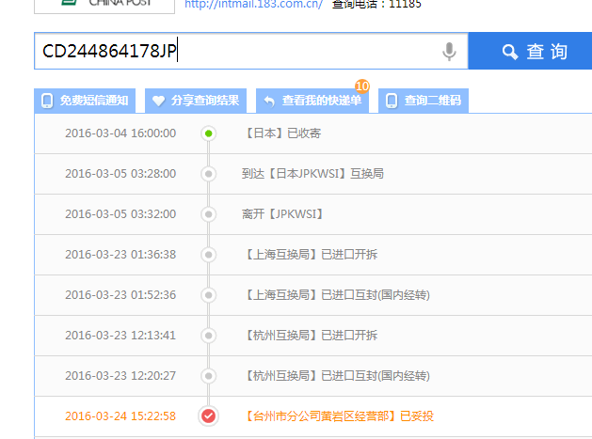This screenshot has width=592, height=439.
Task: Click the green dot at 已收寄 entry
Action: pyautogui.click(x=209, y=133)
